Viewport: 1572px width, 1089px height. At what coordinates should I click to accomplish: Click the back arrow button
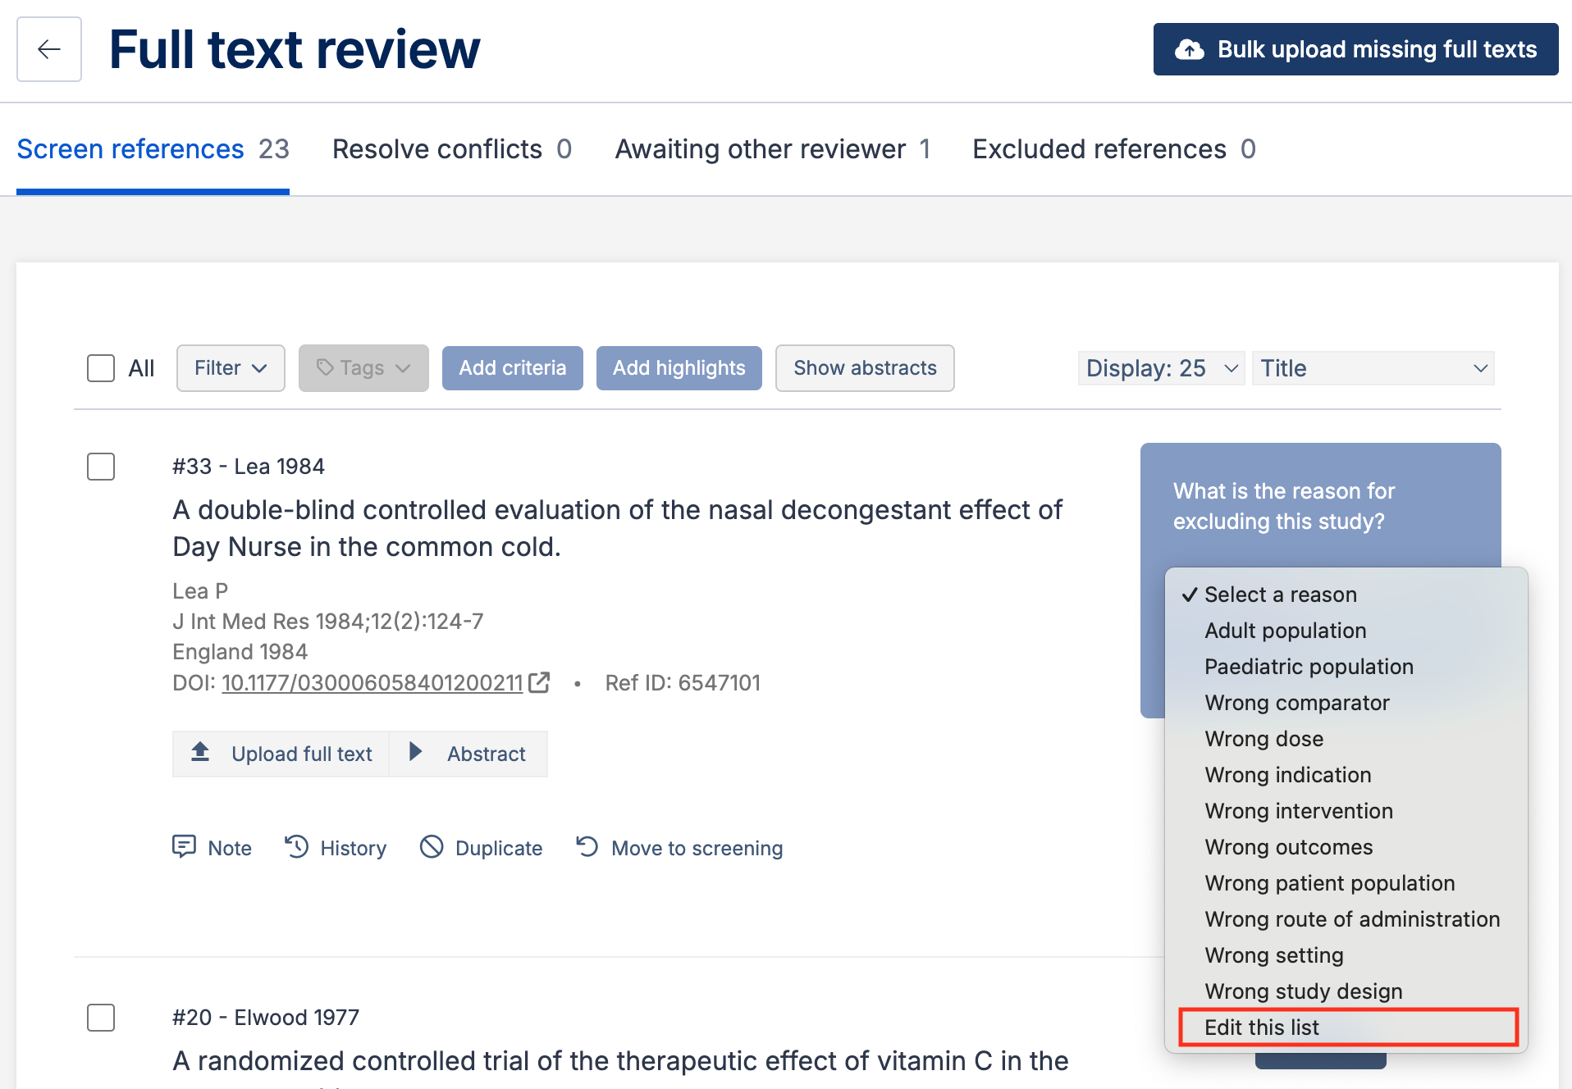49,49
